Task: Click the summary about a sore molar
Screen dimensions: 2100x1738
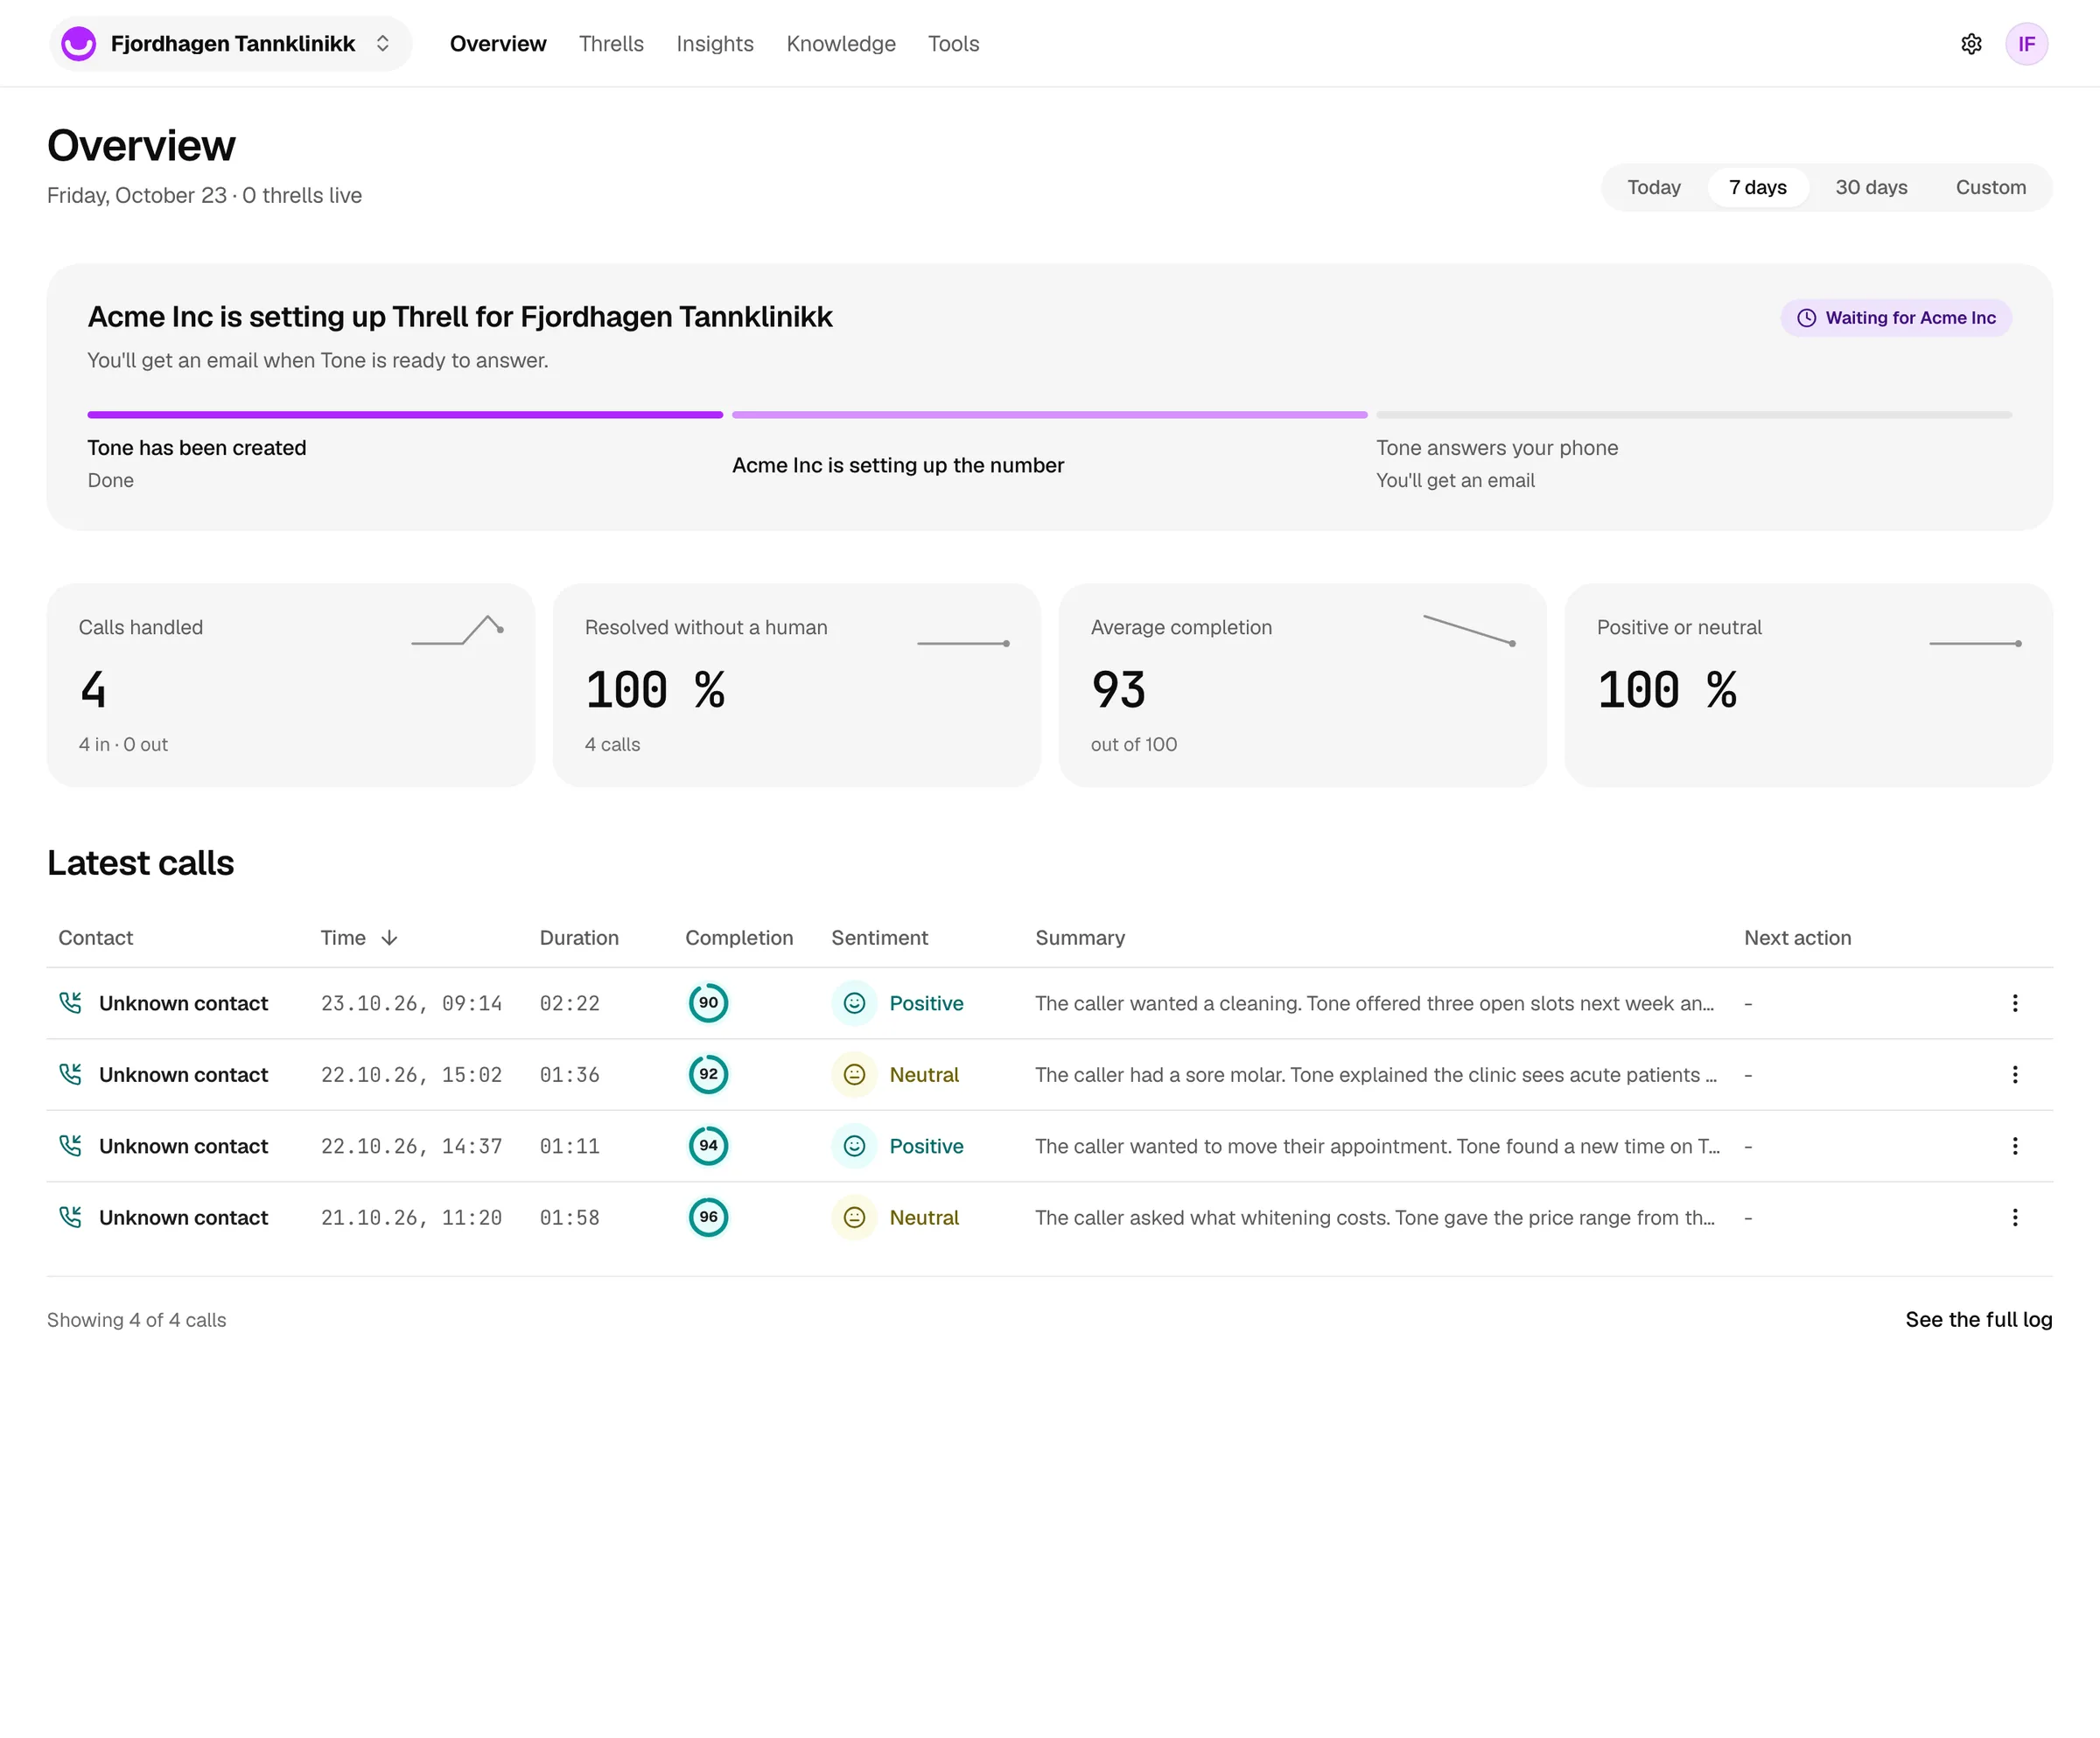Action: coord(1376,1074)
